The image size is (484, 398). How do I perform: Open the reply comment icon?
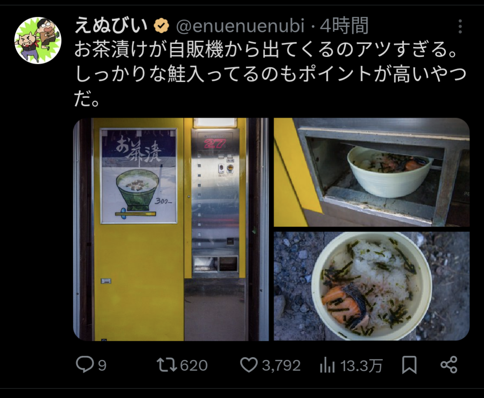[85, 365]
